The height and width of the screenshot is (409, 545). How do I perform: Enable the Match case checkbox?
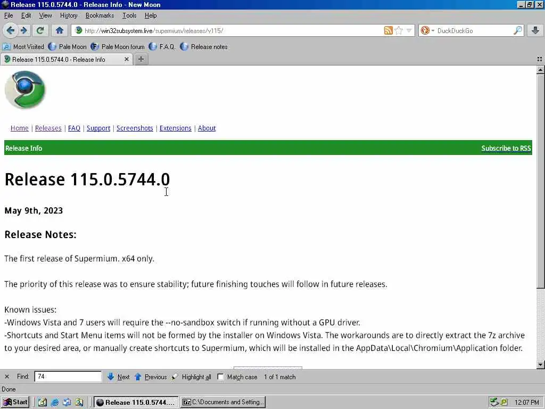221,377
